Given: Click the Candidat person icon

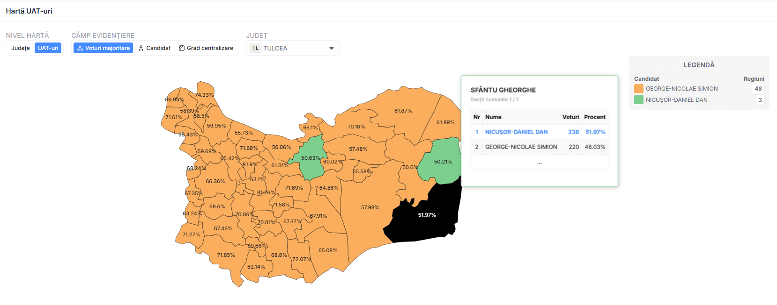Looking at the screenshot, I should (141, 48).
